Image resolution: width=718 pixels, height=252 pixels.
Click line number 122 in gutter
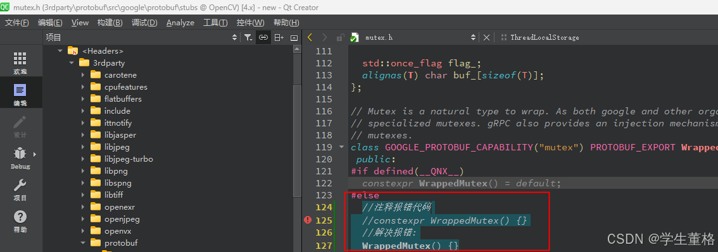(324, 183)
